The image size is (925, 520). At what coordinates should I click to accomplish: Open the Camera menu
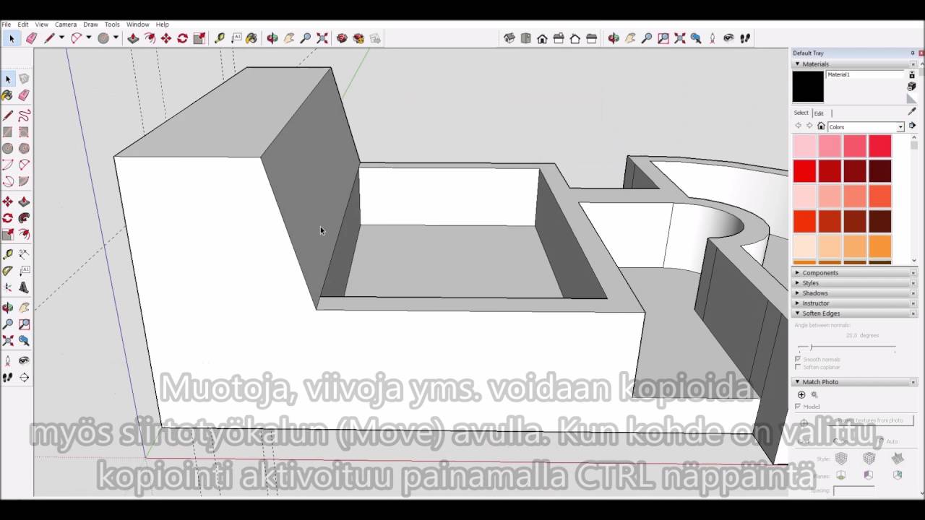[x=66, y=25]
